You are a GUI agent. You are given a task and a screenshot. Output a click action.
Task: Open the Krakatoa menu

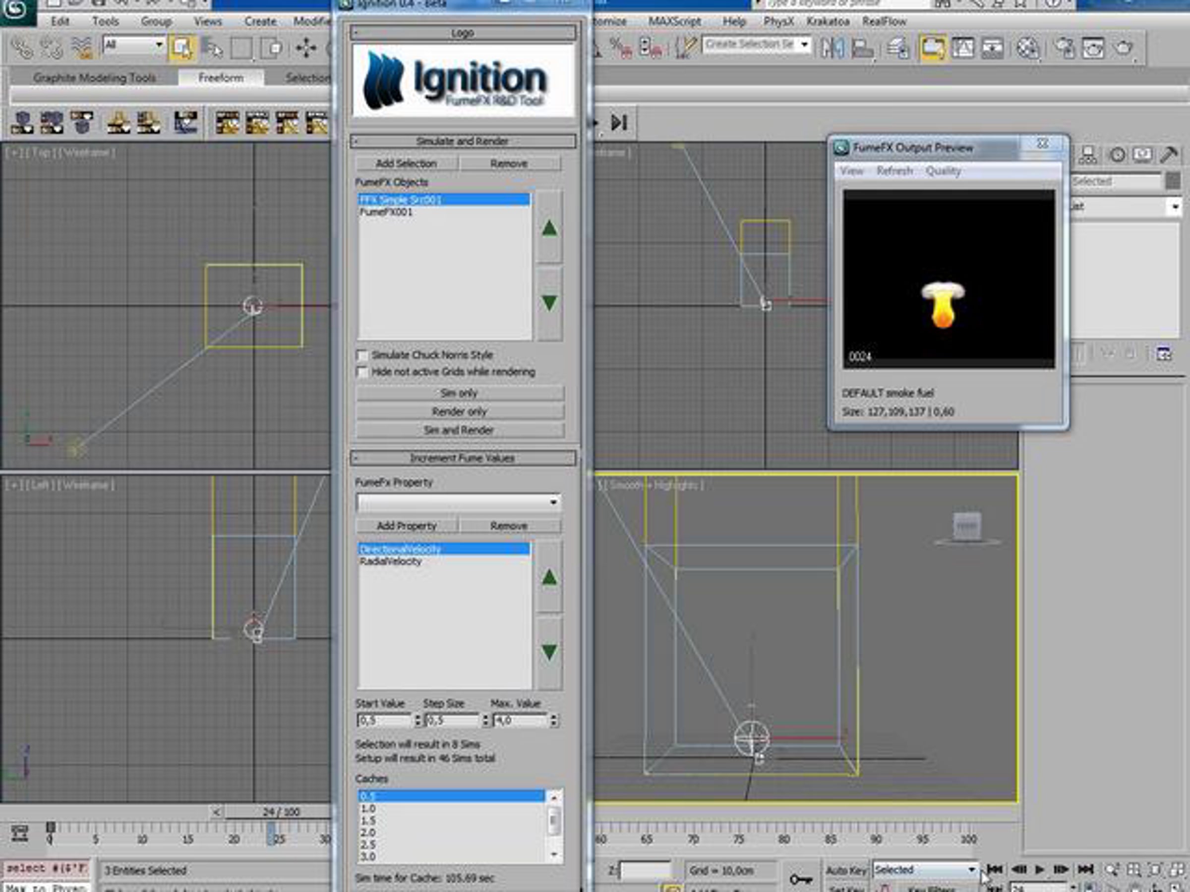[x=828, y=21]
